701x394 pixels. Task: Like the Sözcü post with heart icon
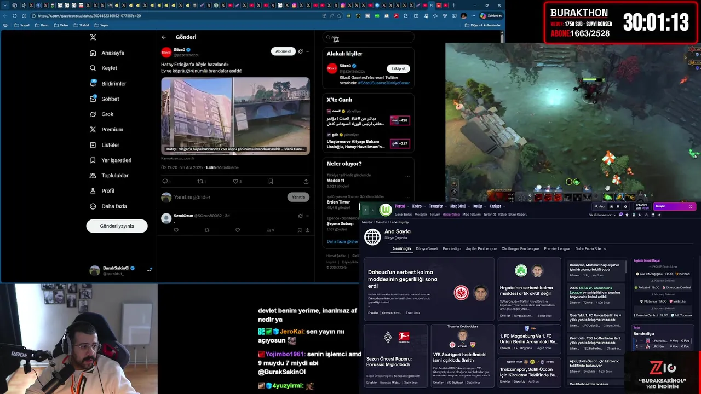(235, 181)
